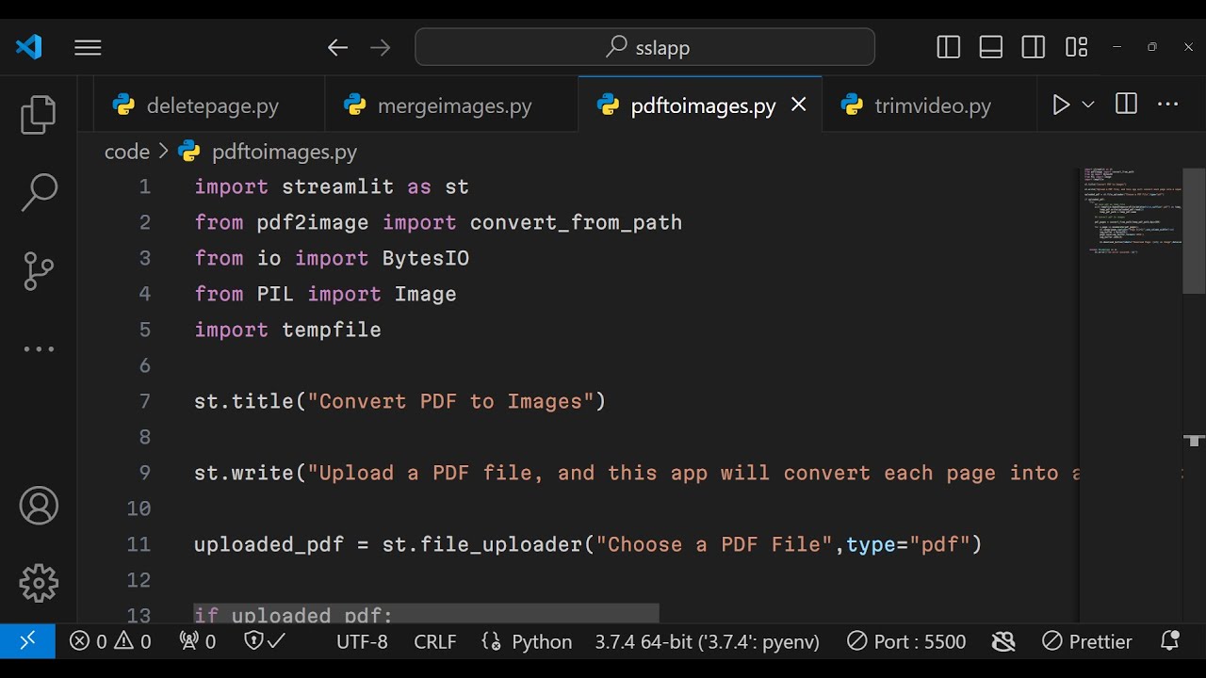Open the Manage gear menu

pos(39,583)
